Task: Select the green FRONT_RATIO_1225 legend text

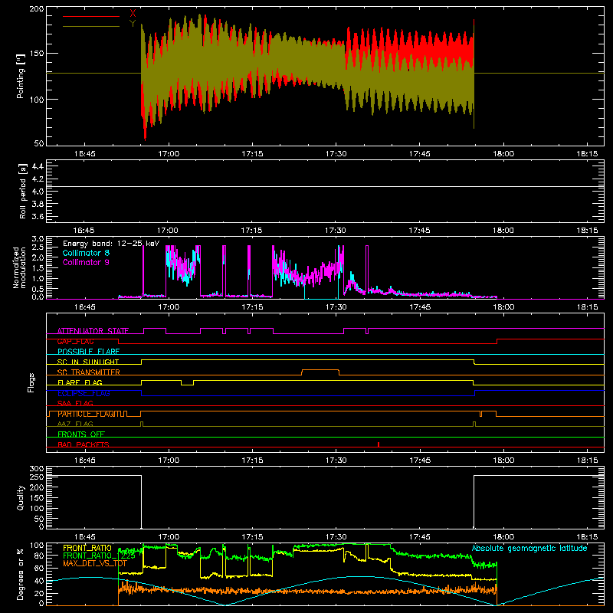Action: 100,556
